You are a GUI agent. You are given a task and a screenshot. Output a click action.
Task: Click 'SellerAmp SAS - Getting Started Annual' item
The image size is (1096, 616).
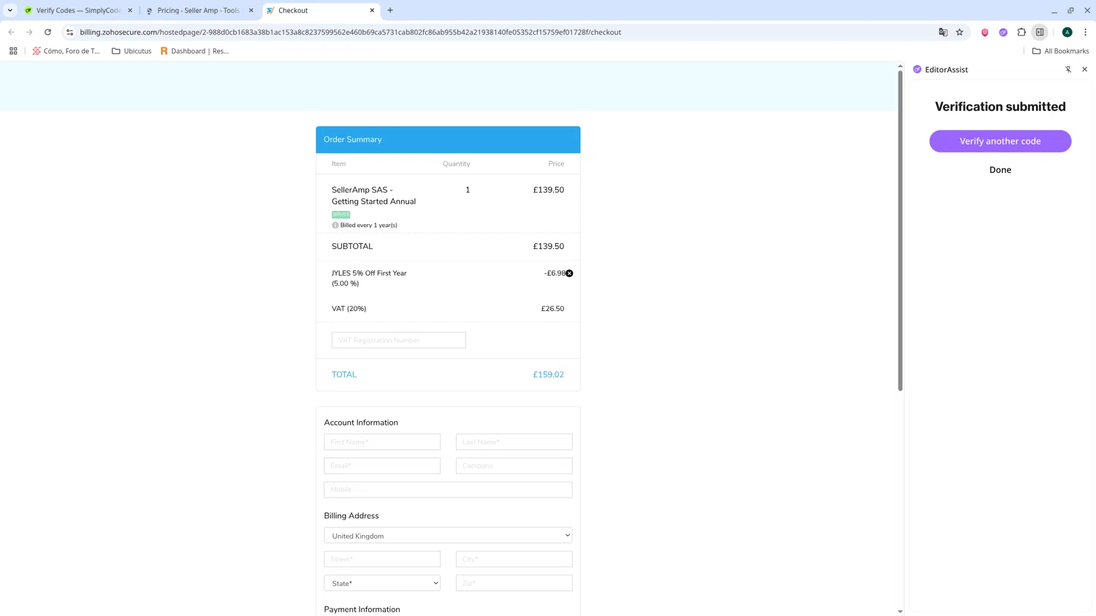point(373,196)
